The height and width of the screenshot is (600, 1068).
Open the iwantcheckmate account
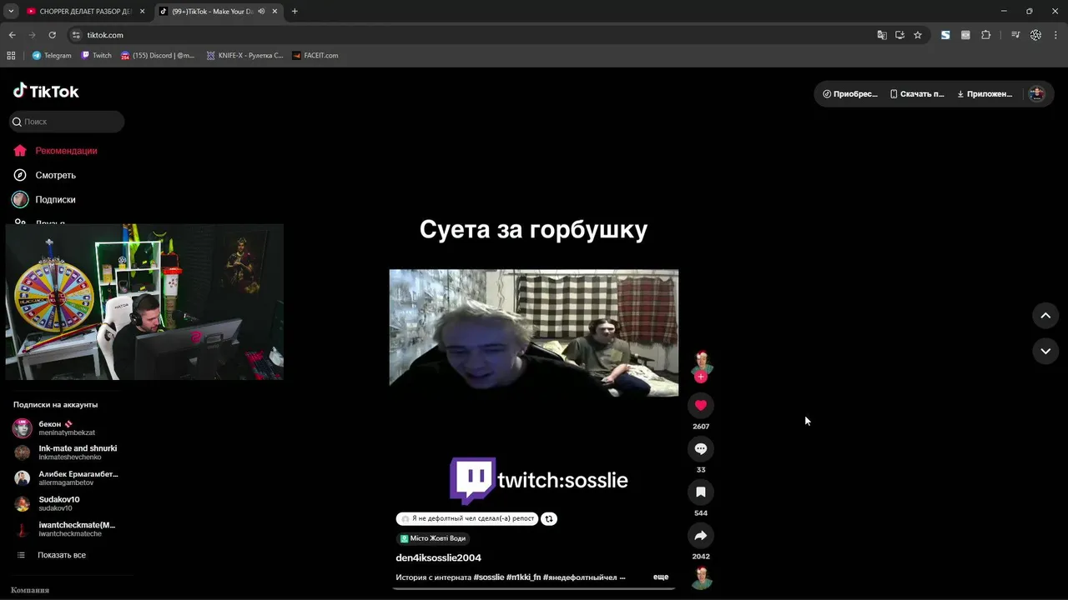65,529
